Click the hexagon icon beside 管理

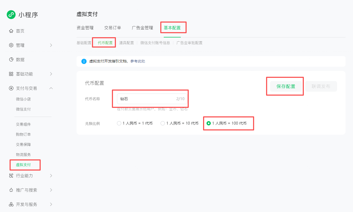[11, 45]
